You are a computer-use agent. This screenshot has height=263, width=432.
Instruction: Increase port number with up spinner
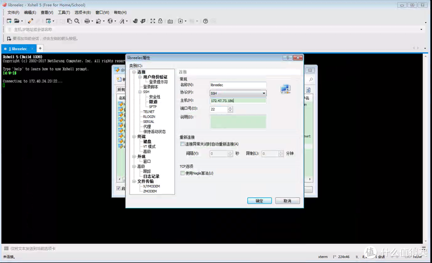230,108
